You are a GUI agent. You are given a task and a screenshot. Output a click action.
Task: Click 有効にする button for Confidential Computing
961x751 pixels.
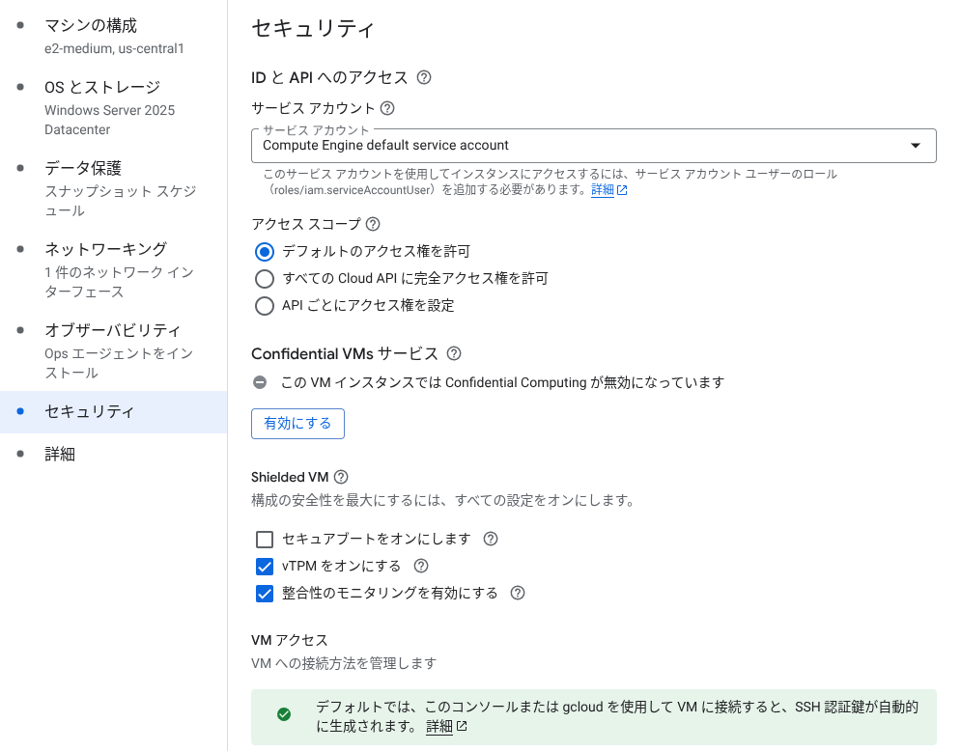pyautogui.click(x=297, y=424)
